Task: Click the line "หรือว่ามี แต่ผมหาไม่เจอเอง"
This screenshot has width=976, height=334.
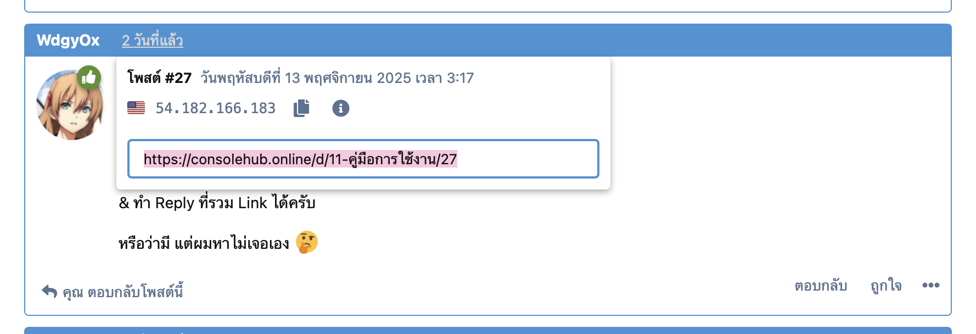Action: pos(204,243)
